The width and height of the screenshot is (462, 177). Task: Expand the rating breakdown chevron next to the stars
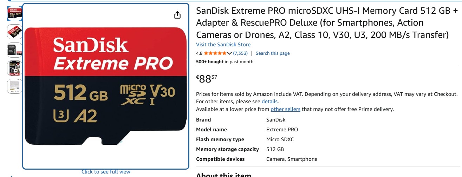coord(229,53)
